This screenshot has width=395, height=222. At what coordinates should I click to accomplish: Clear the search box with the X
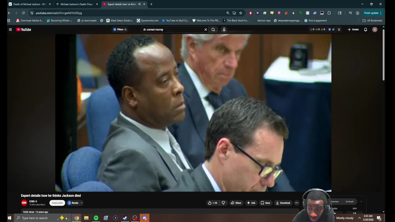(x=206, y=30)
